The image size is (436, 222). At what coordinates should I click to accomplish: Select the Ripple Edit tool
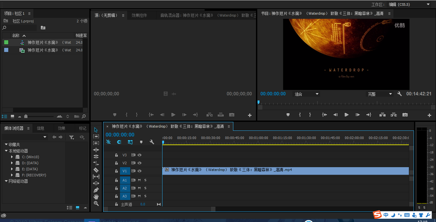[96, 150]
